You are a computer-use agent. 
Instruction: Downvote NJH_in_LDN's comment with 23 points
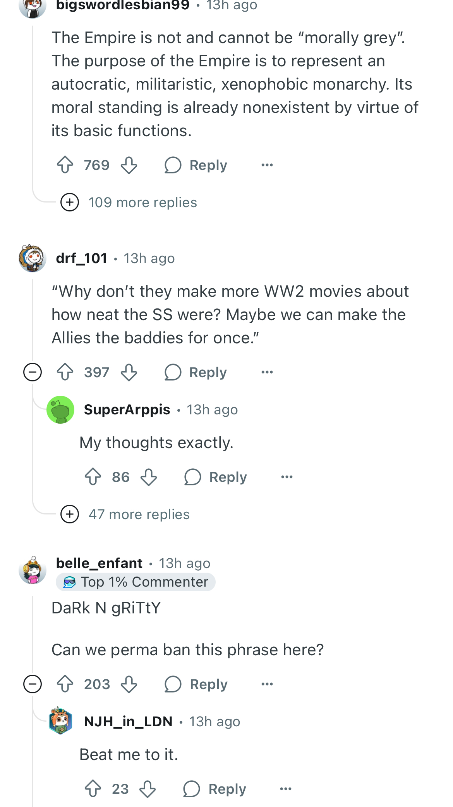[148, 789]
